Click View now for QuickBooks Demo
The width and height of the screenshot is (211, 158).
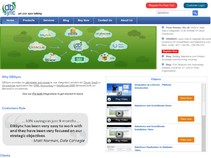(186, 119)
